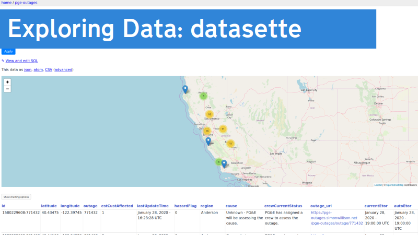Open advanced export options link

point(63,69)
